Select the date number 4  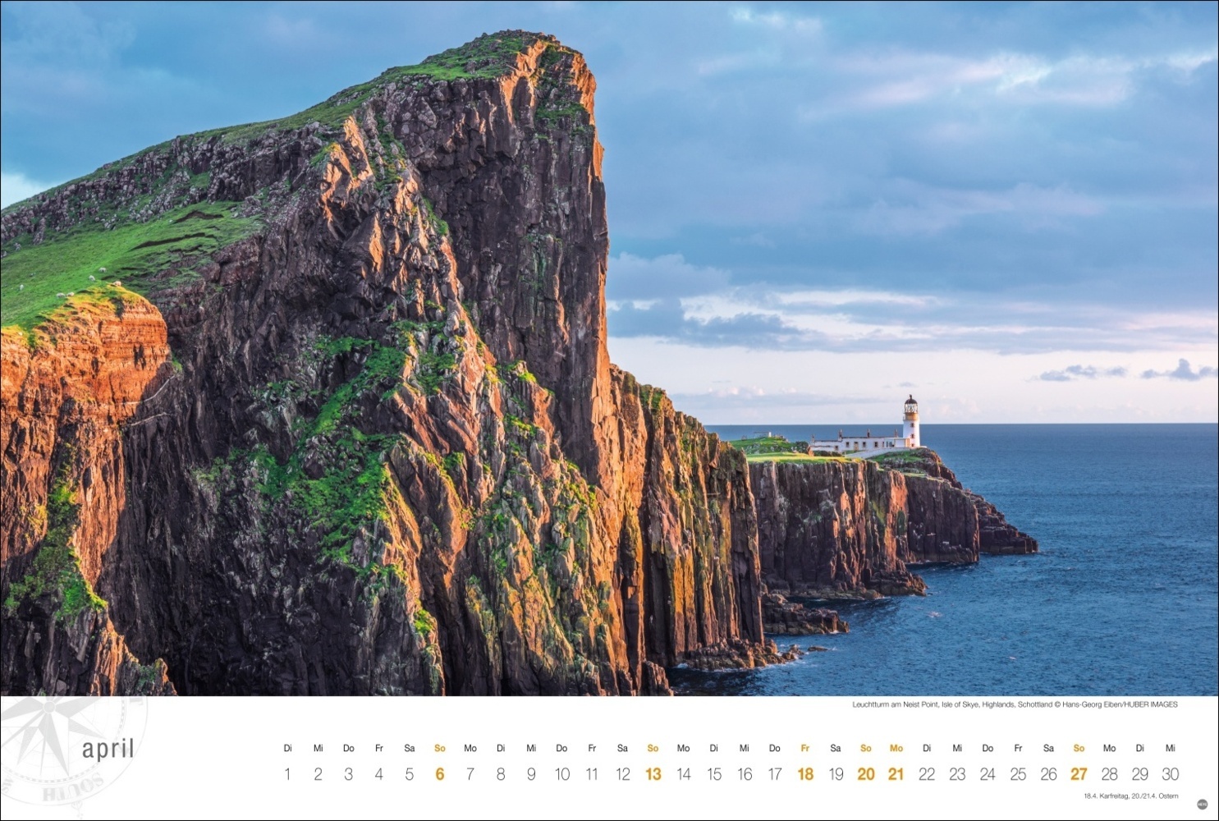pyautogui.click(x=378, y=774)
